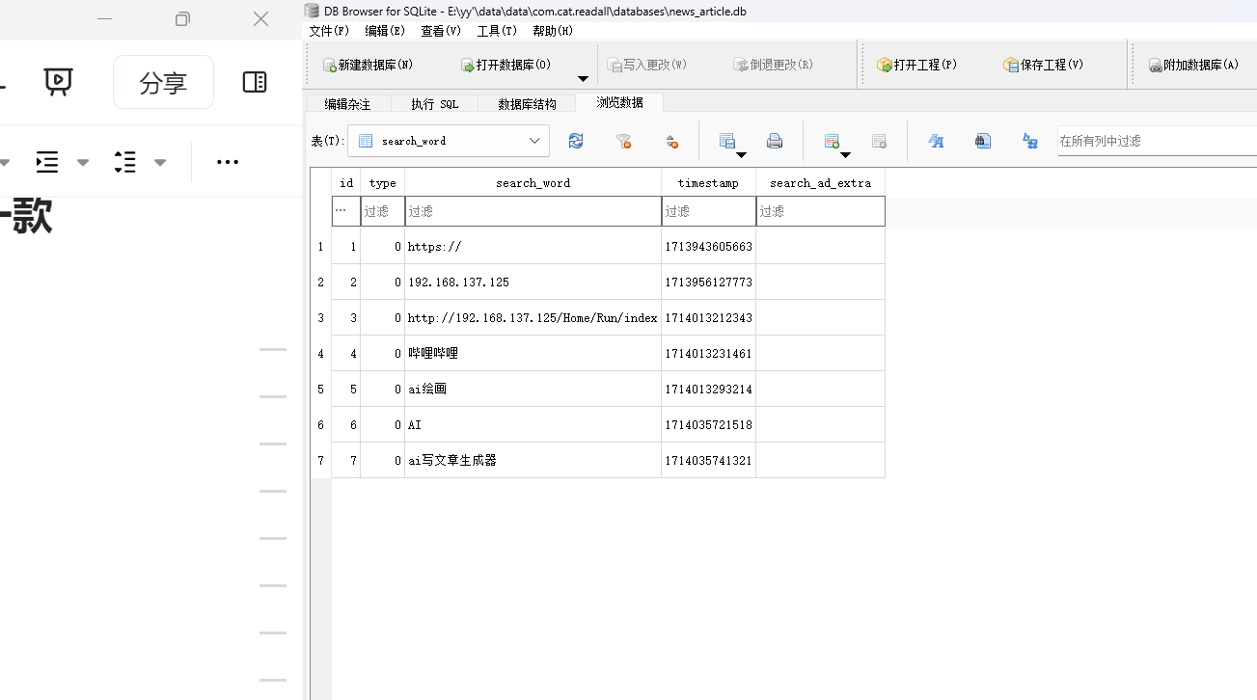This screenshot has width=1257, height=700.
Task: Click 打开工程(P) button
Action: point(916,65)
